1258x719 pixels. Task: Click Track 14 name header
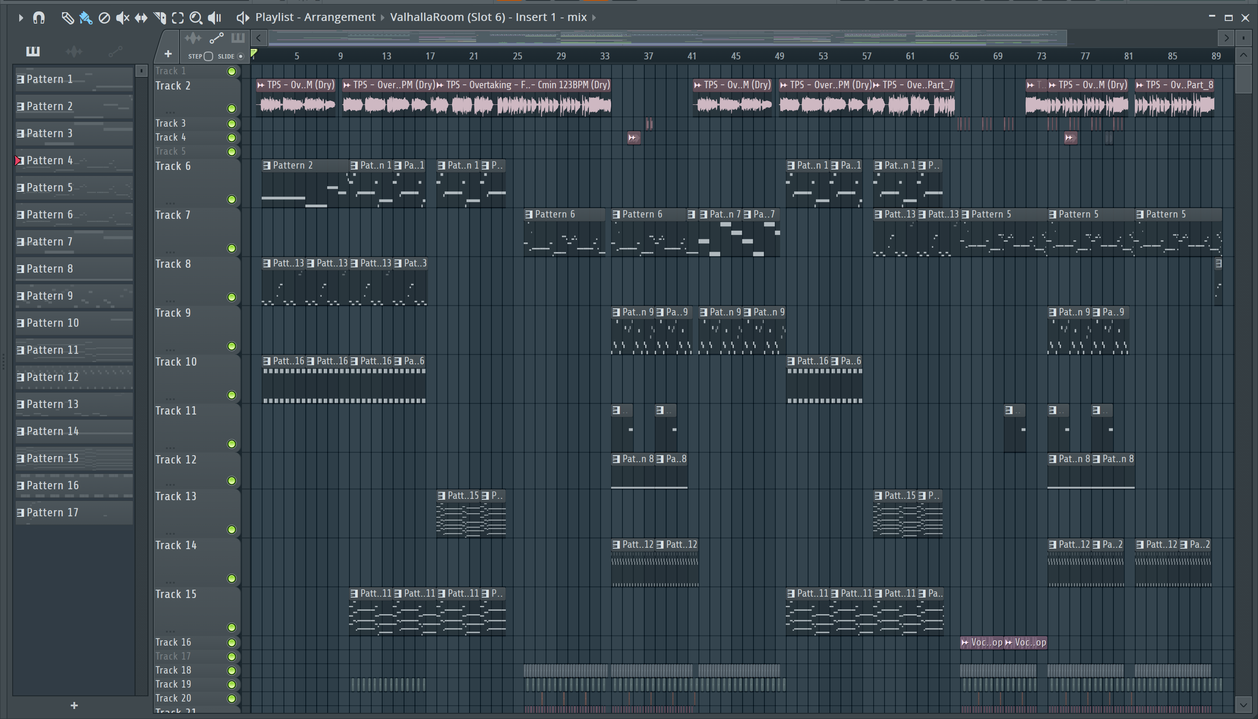click(x=176, y=545)
